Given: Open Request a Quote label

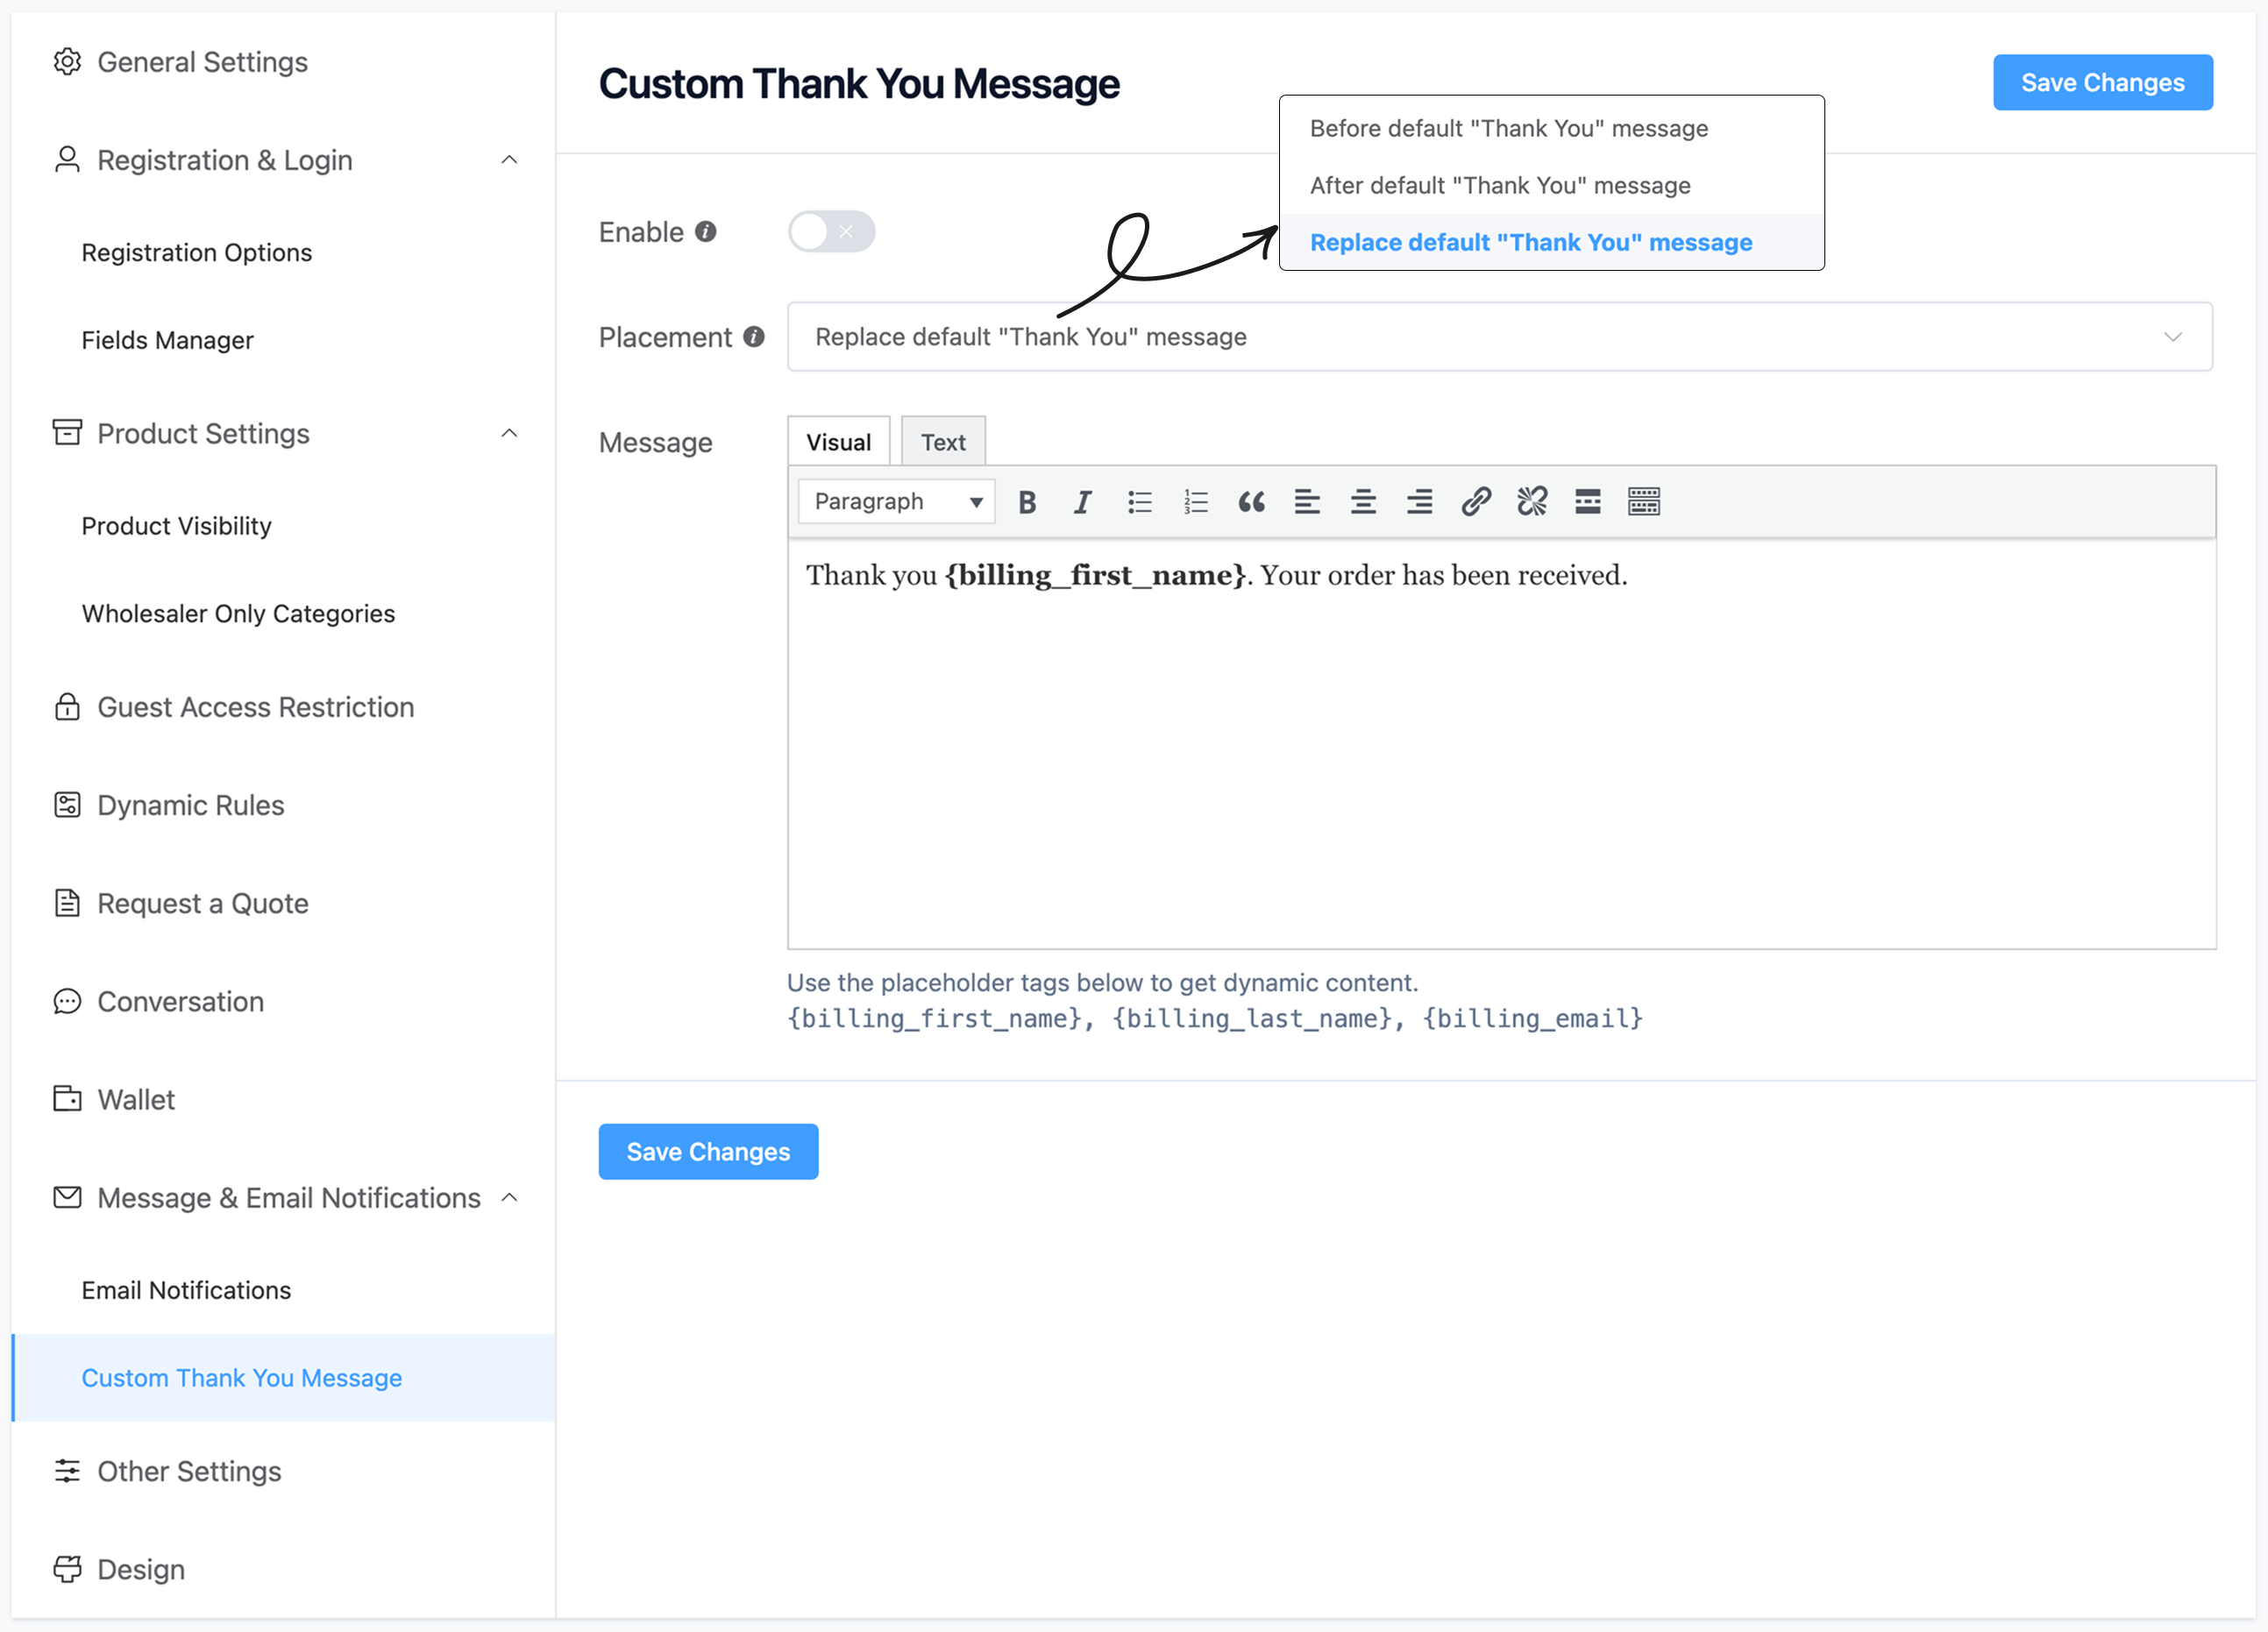Looking at the screenshot, I should click(x=203, y=903).
